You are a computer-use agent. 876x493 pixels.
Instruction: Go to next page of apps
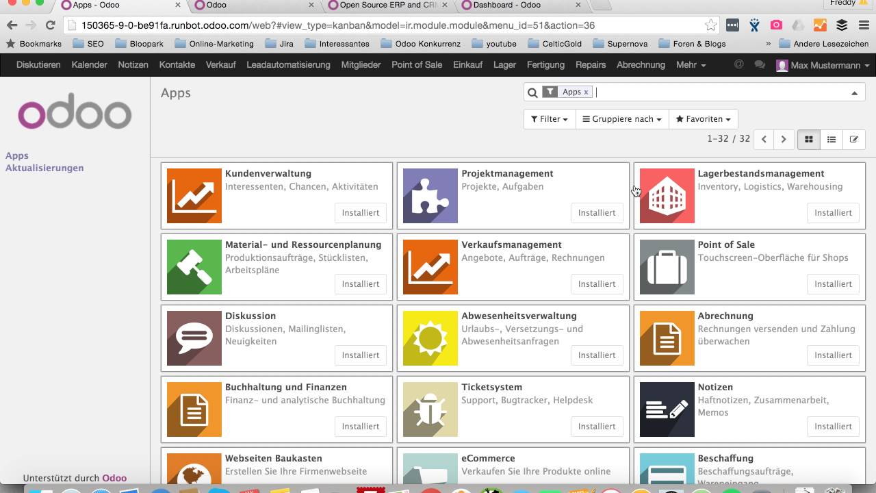click(784, 139)
